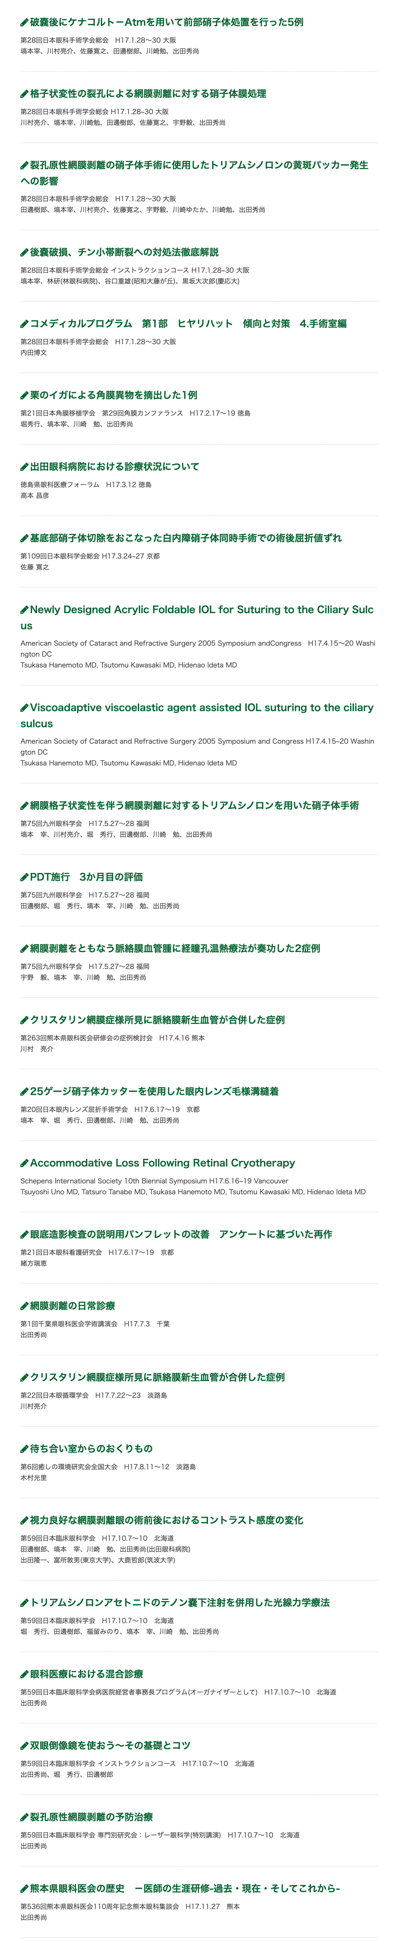The height and width of the screenshot is (1945, 394).
Task: Click pencil icon beside 待ち合い室からのおくりもの
Action: (x=24, y=1449)
